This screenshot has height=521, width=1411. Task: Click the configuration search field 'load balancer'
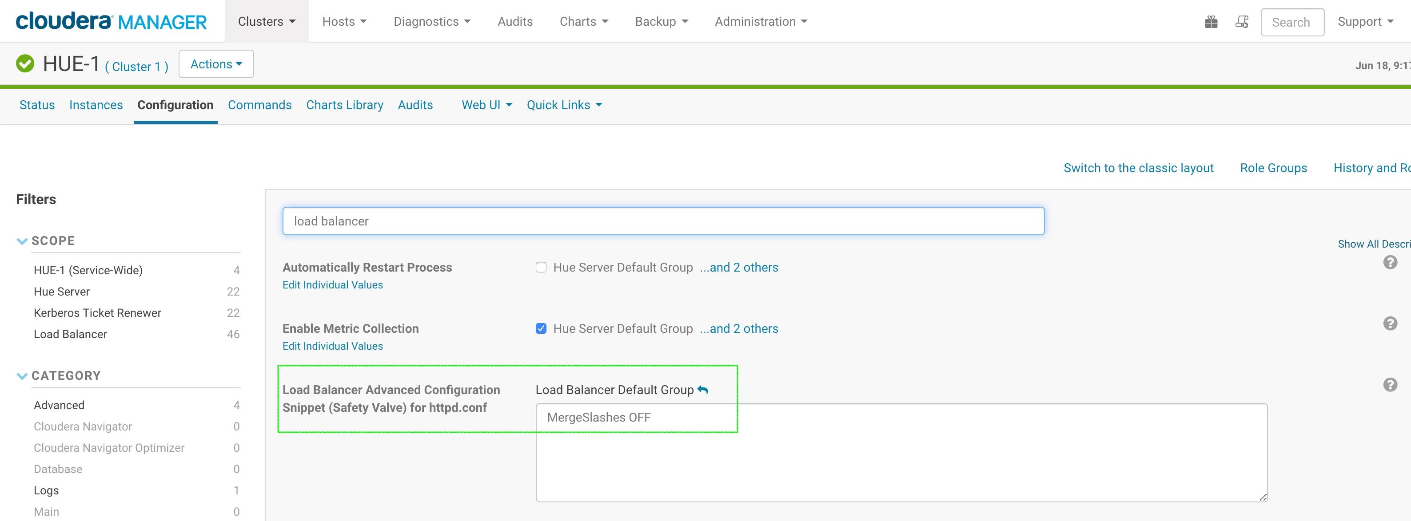(663, 221)
